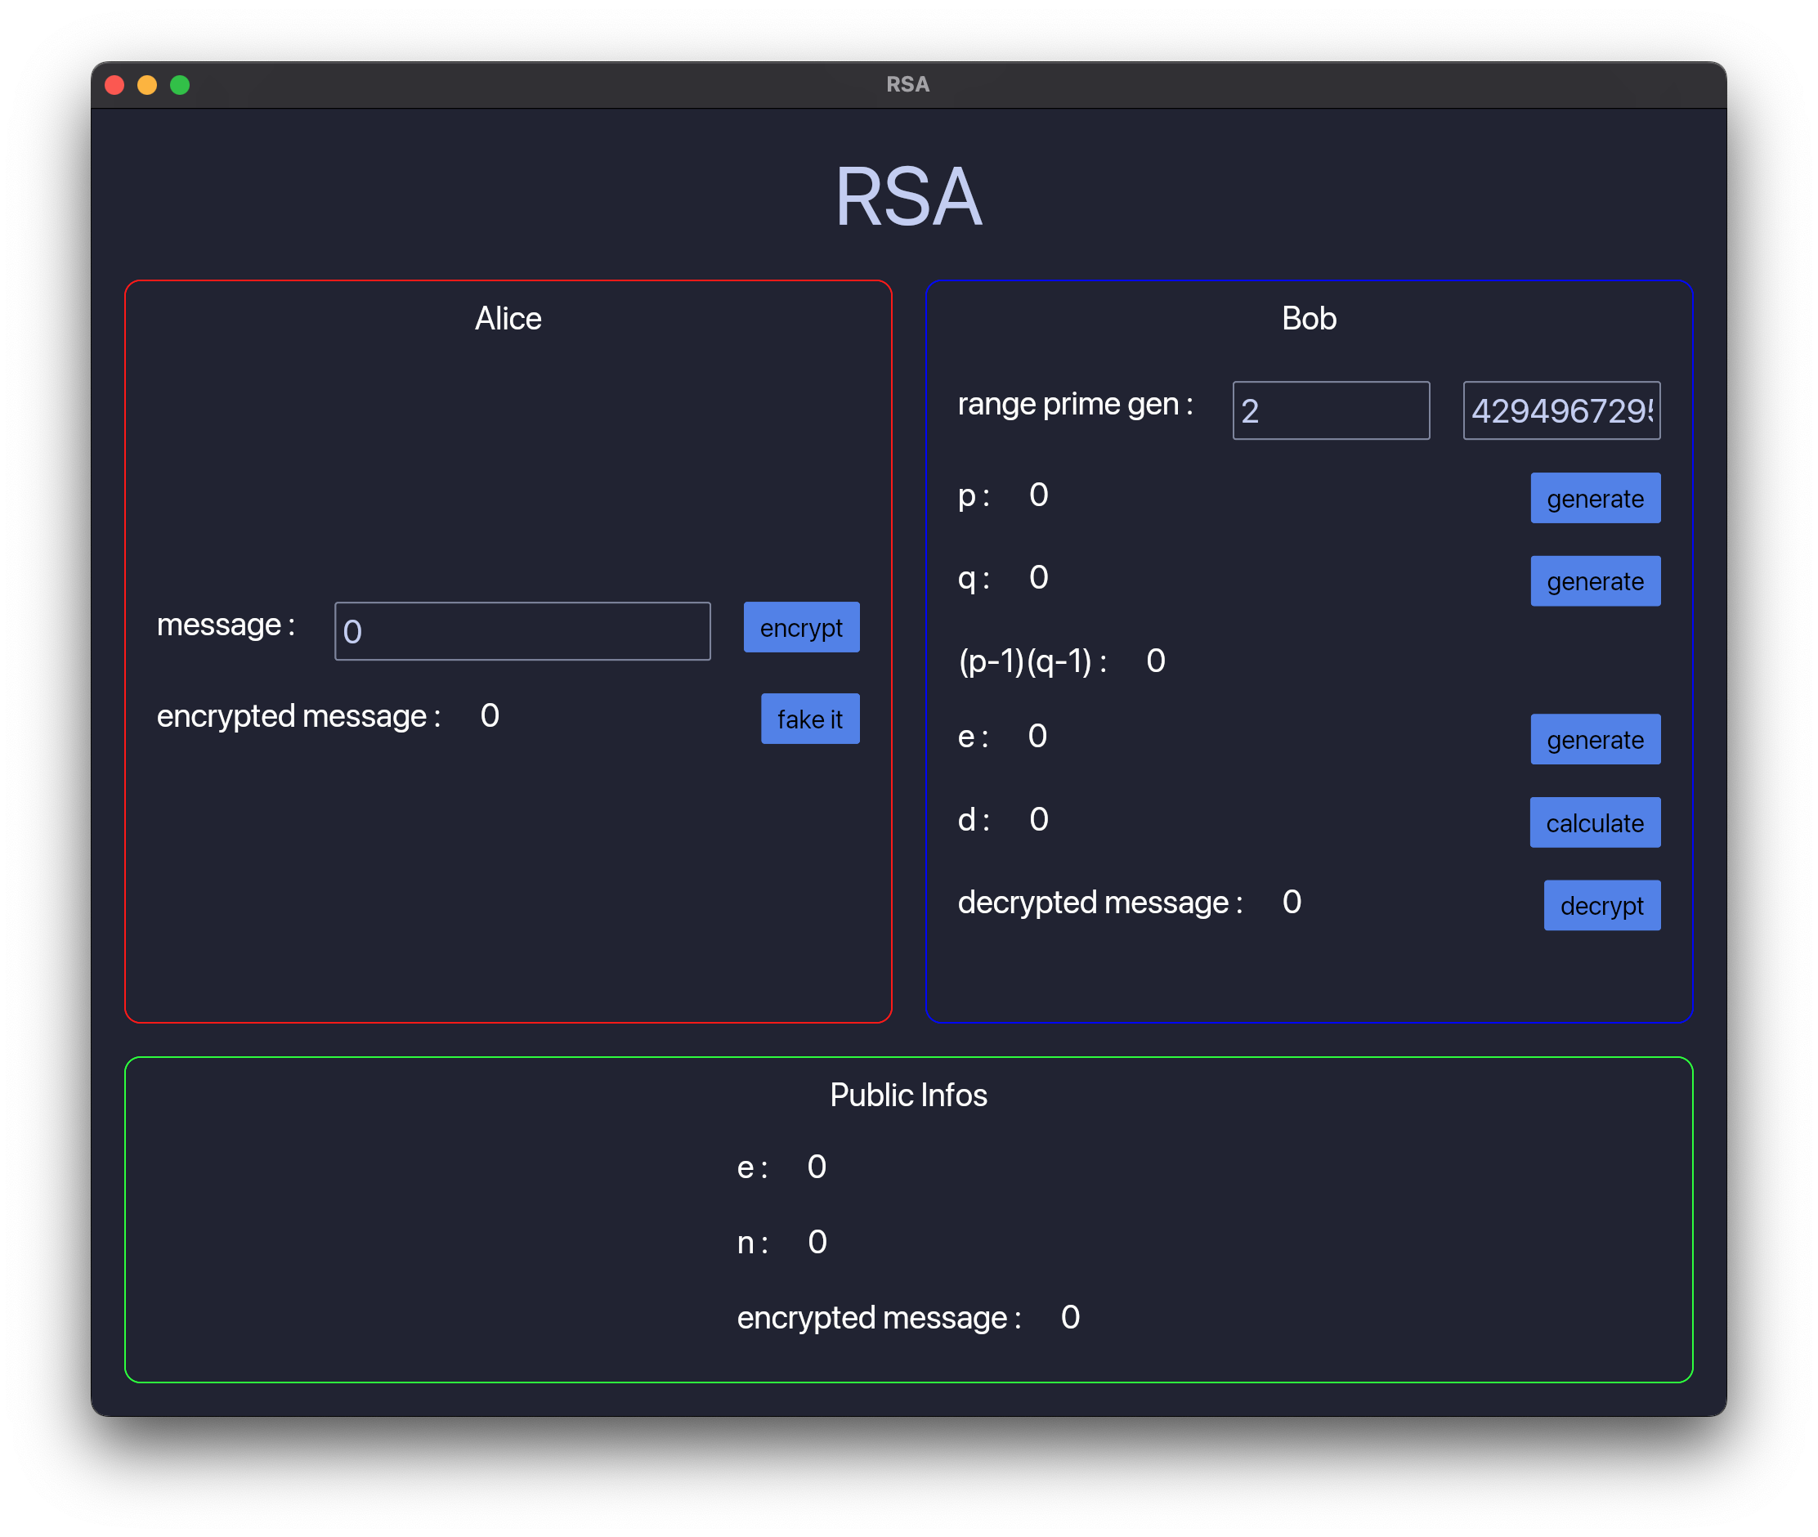Screen dimensions: 1818x1537
Task: Click the message label in Alice panel
Action: click(x=226, y=625)
